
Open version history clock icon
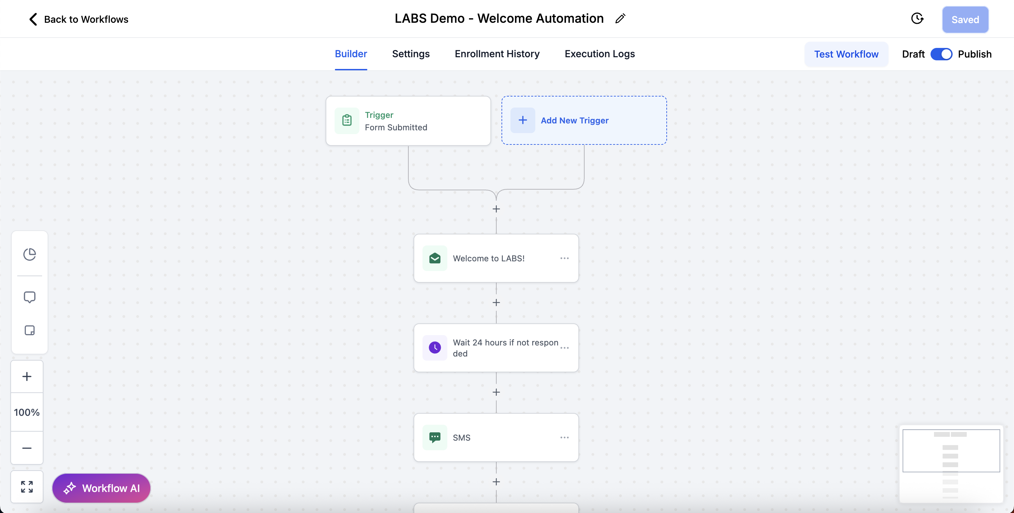(x=917, y=19)
